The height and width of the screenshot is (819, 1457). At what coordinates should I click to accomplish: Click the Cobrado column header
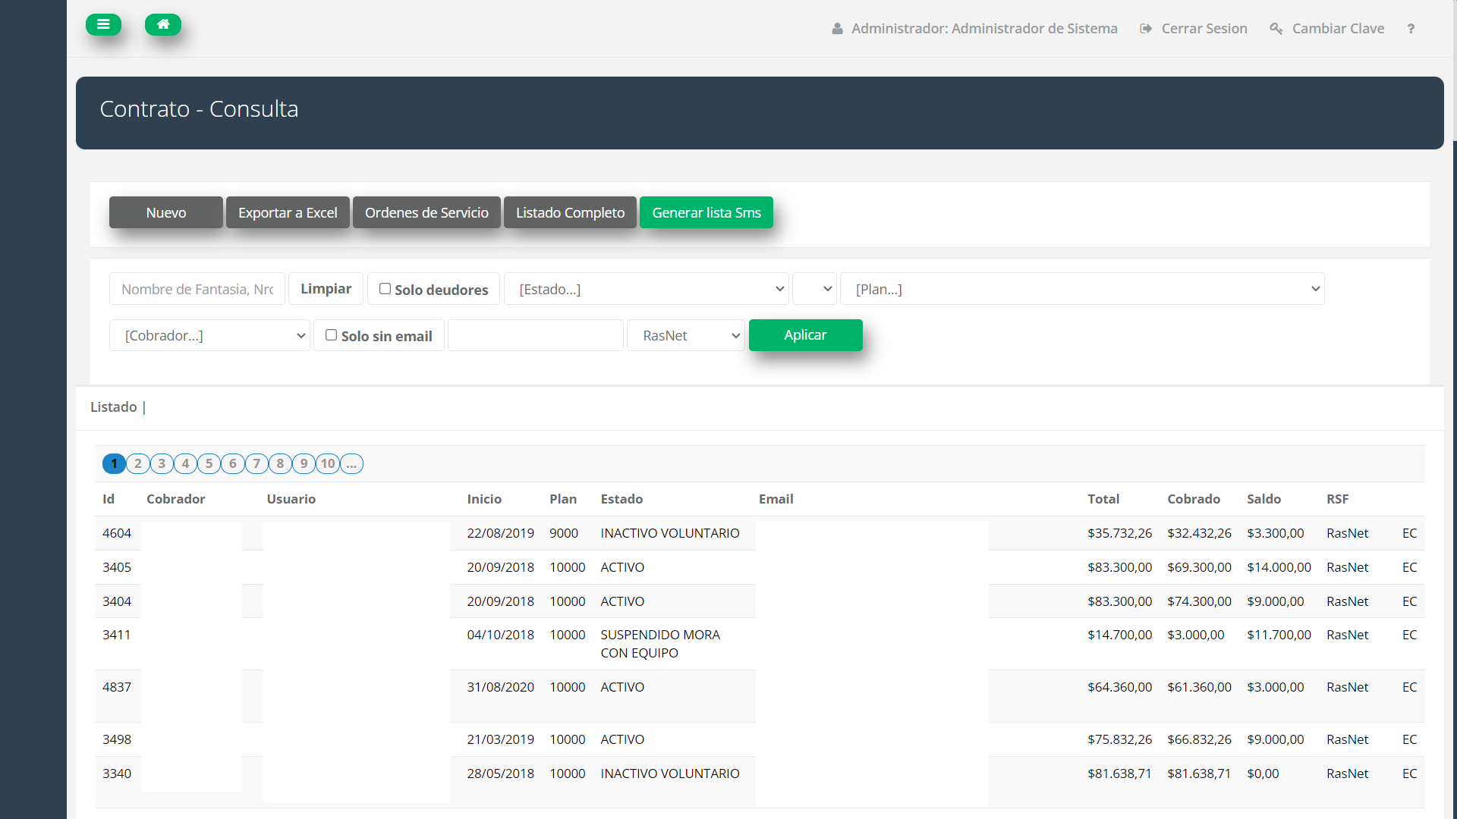1194,499
